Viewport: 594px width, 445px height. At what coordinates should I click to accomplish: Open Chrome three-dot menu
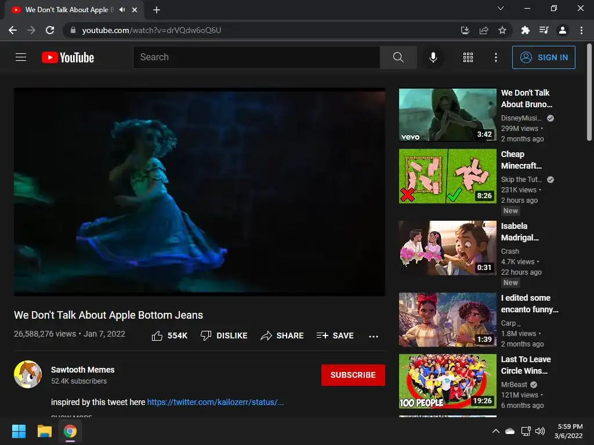click(581, 30)
